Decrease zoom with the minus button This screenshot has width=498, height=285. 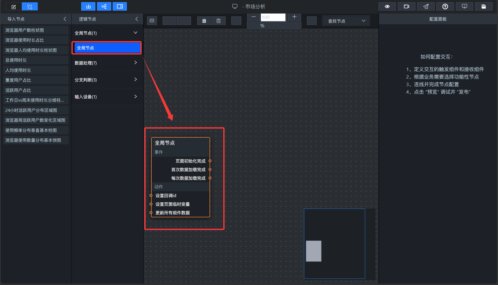pos(254,17)
